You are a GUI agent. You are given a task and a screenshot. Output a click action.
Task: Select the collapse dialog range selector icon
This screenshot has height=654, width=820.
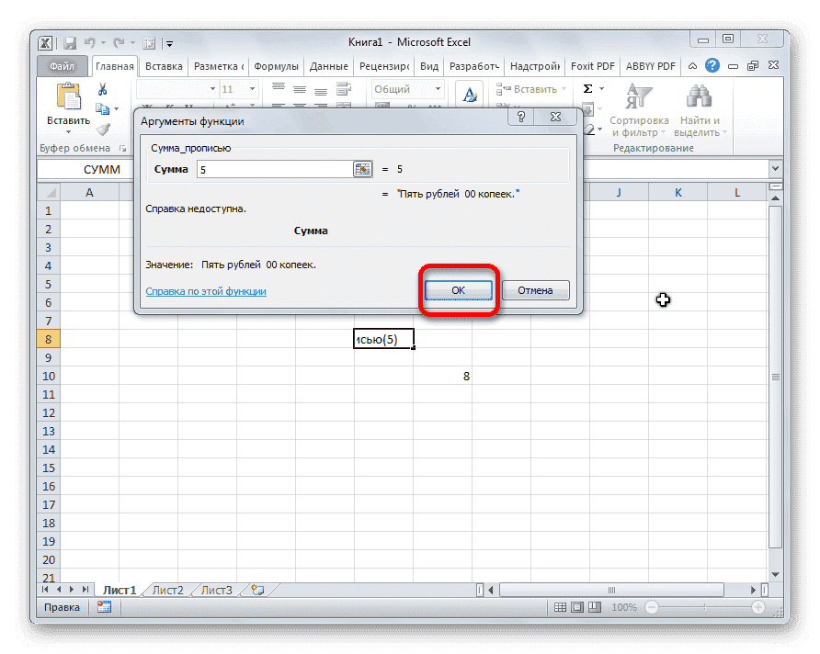point(362,169)
